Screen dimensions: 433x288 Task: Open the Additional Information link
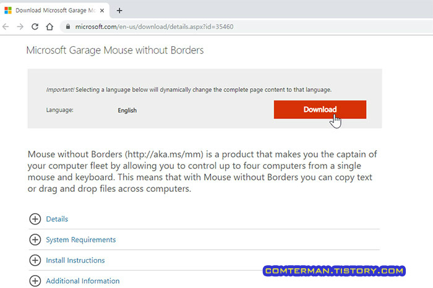tap(82, 281)
